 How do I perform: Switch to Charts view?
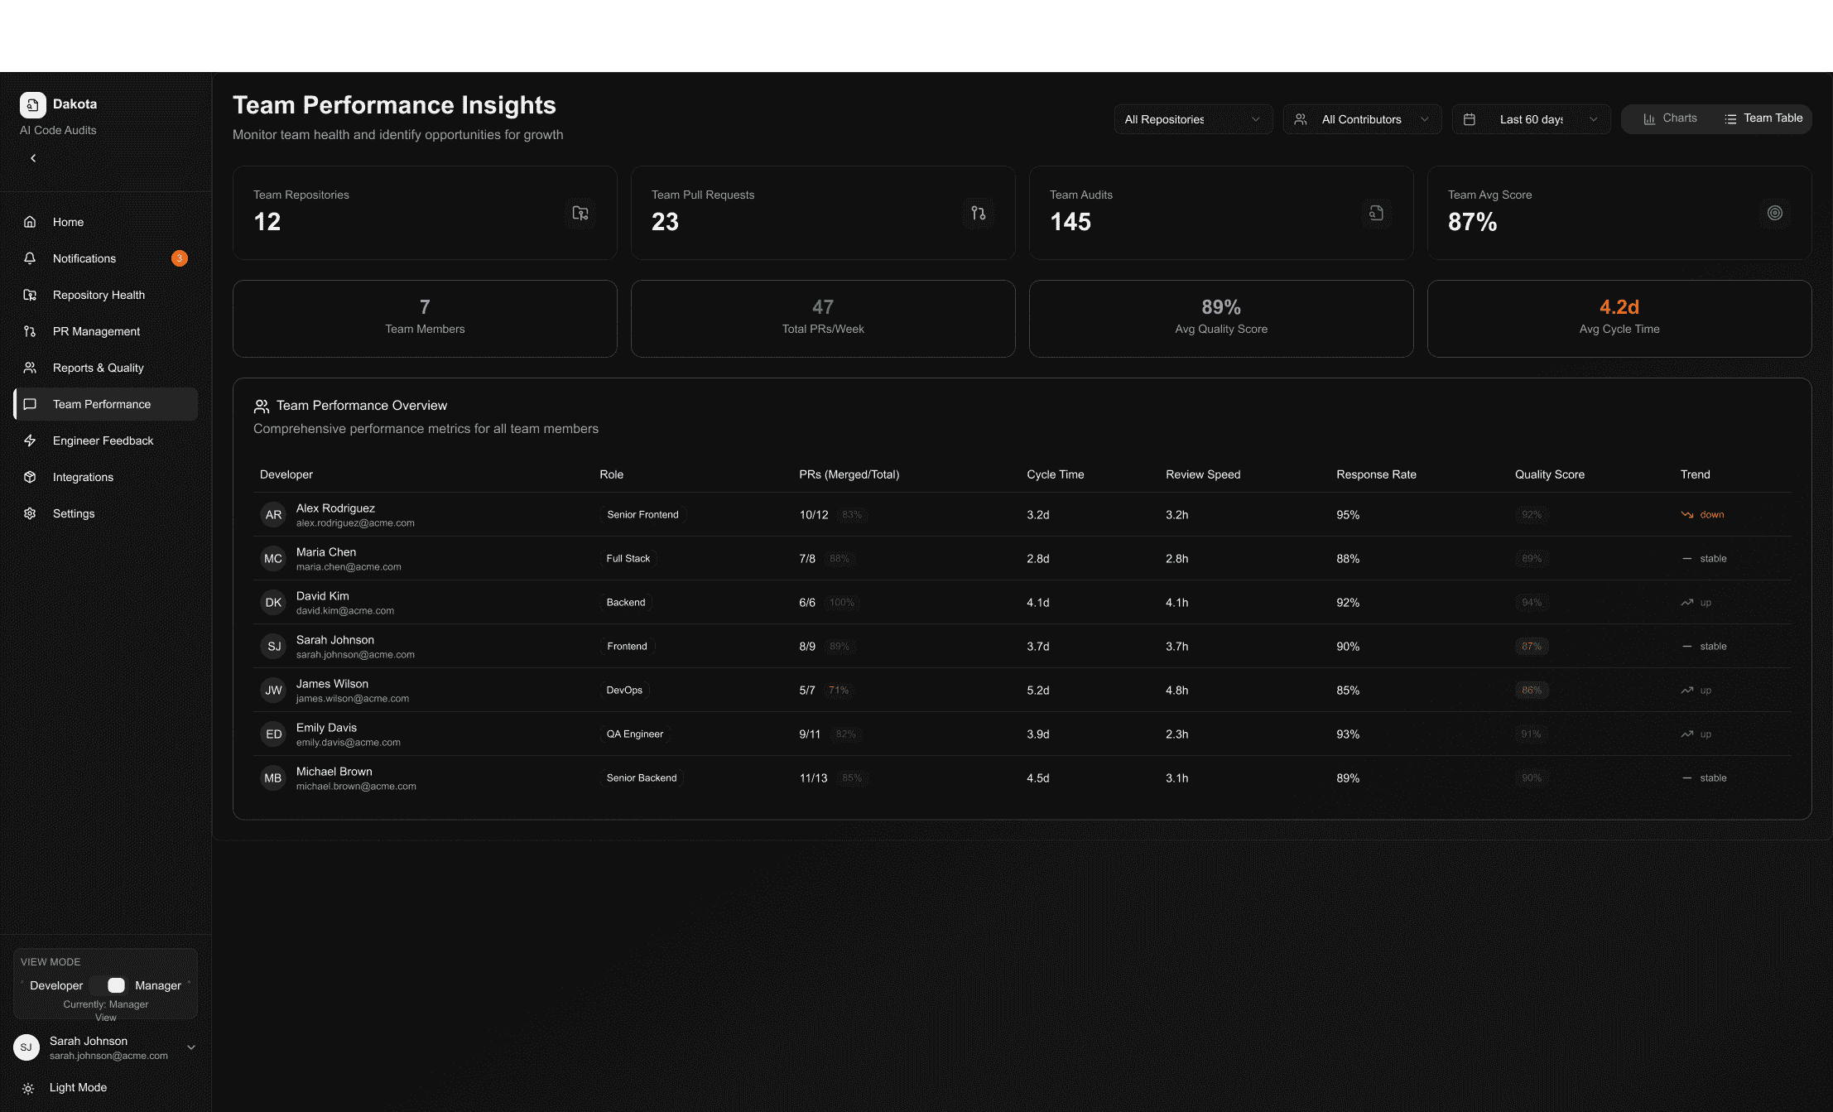tap(1670, 118)
